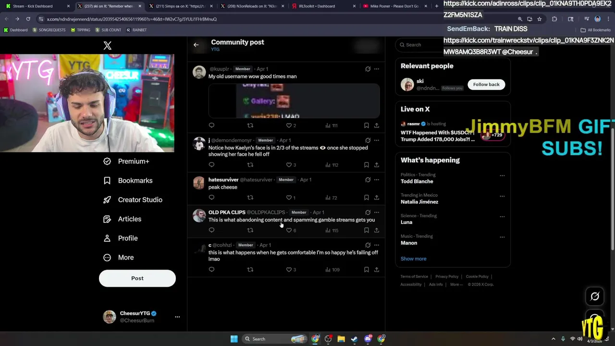Screen dimensions: 615x346
Task: Open Grok icon on @kuuplr's post
Action: [368, 69]
